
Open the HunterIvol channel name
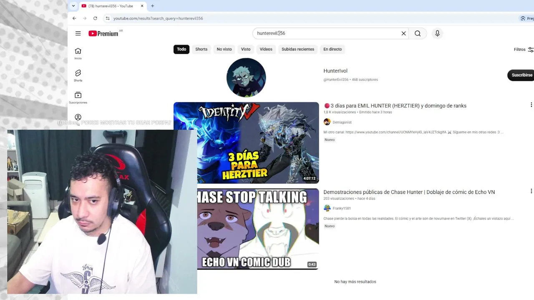coord(335,71)
